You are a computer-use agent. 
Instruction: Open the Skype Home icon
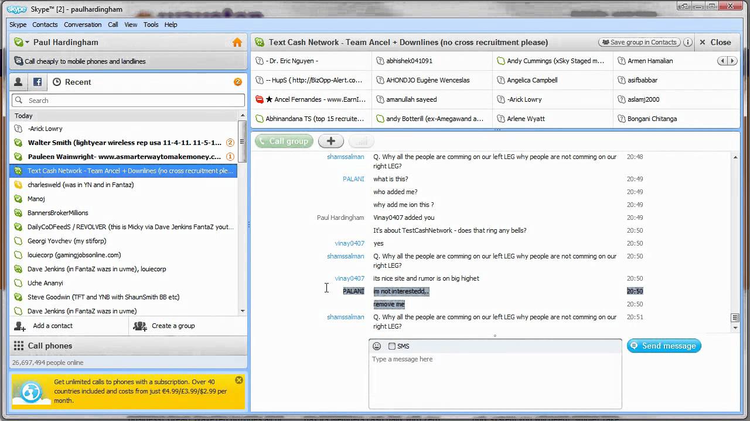tap(237, 42)
